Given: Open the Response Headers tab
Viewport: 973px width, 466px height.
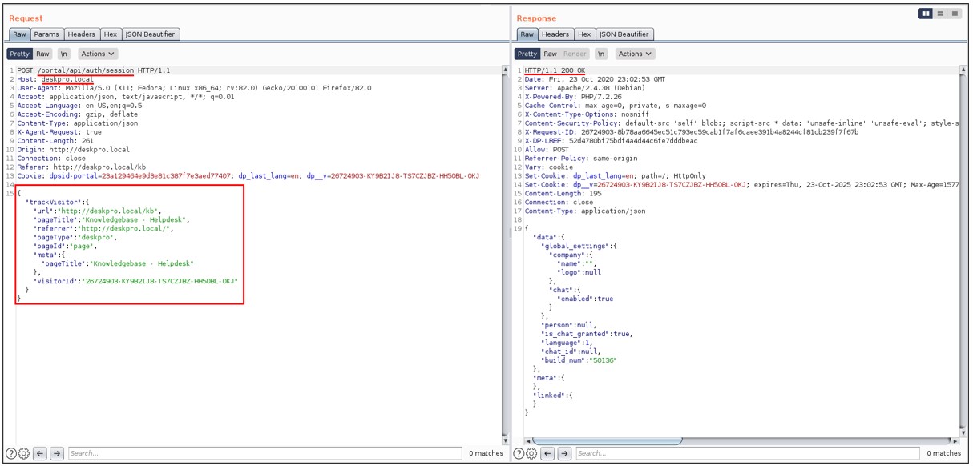Looking at the screenshot, I should [555, 34].
